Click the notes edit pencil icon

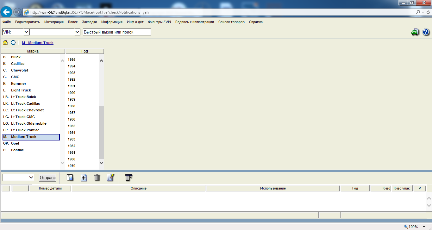tap(110, 177)
